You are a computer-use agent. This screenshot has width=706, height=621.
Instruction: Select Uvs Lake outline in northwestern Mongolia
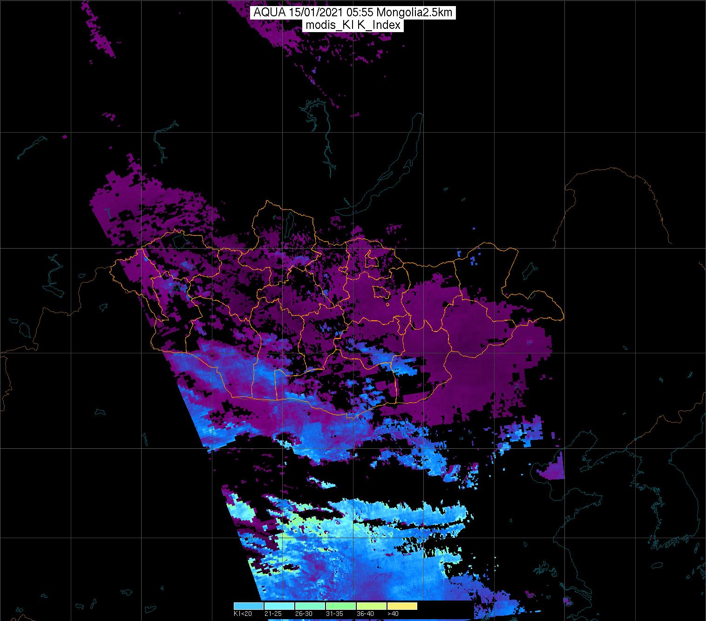[179, 241]
